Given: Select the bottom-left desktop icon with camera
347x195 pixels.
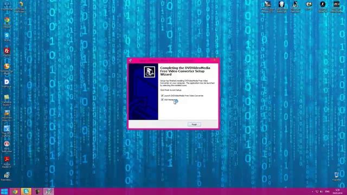Looking at the screenshot, I should [x=7, y=177].
